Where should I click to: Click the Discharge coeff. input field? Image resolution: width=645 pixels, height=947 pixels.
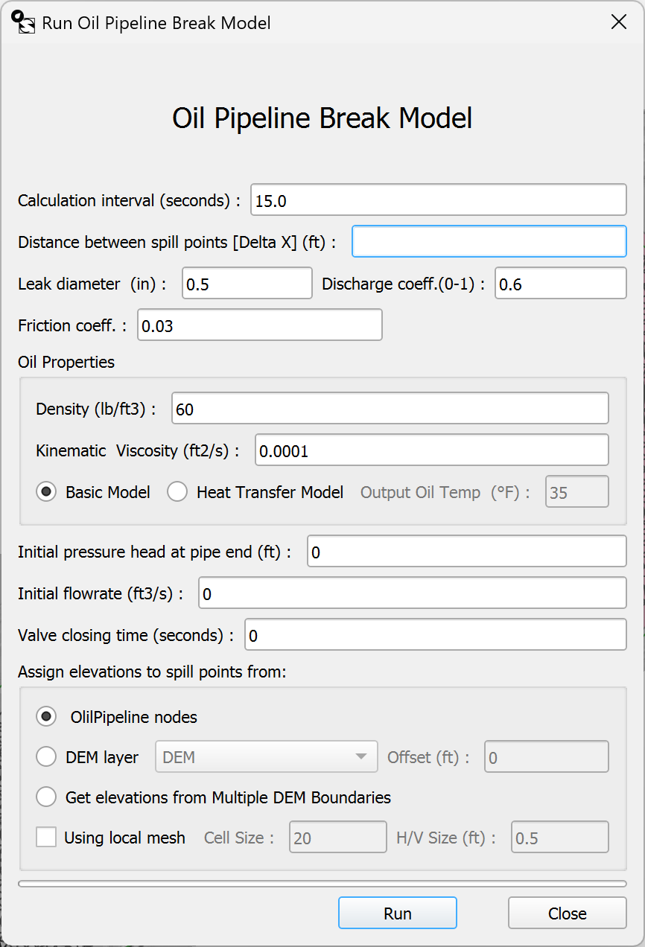(560, 284)
